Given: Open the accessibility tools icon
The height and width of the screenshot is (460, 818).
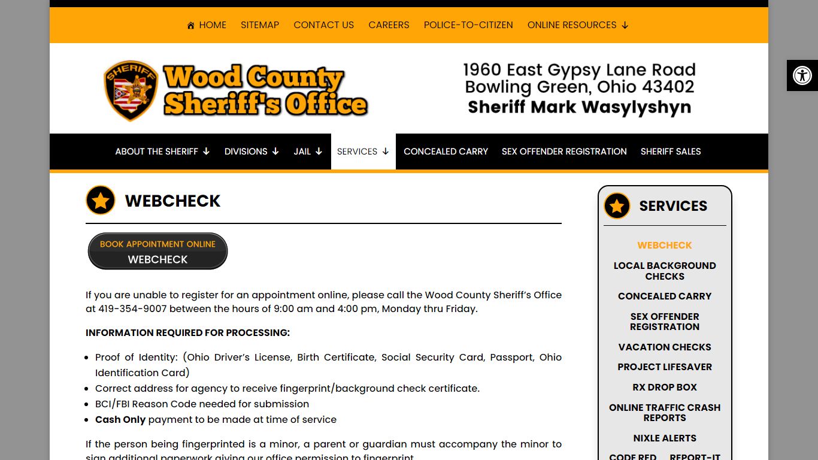Looking at the screenshot, I should coord(802,75).
